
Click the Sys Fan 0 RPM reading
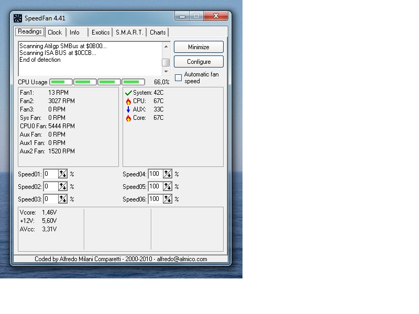42,118
